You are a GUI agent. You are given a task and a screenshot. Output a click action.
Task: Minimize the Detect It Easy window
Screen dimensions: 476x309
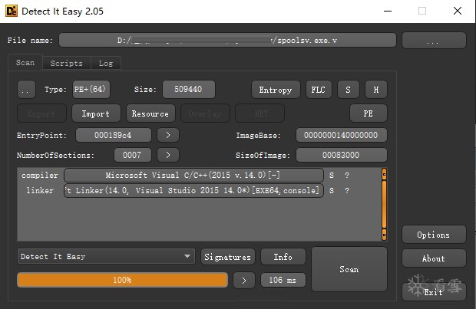(388, 12)
